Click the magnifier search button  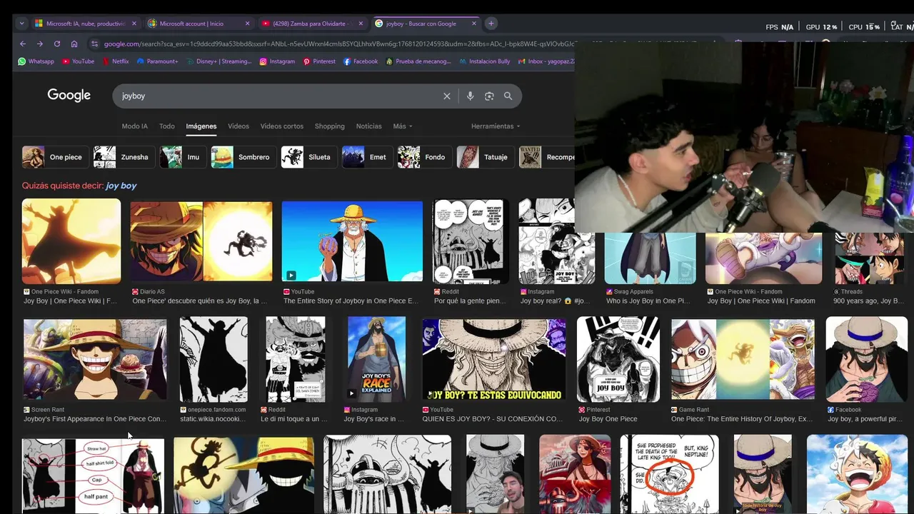coord(508,96)
